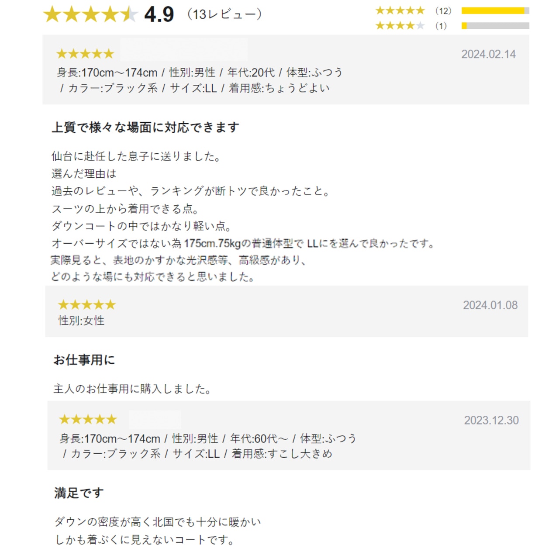Click the (1) four-star review count
Screen dimensions: 559x559
coord(441,26)
